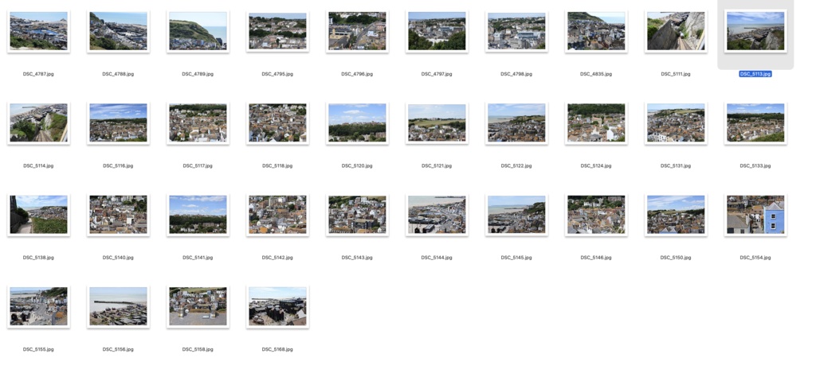Select the DSC_5140.jpg thumbnail
This screenshot has height=381, width=816.
click(x=118, y=215)
